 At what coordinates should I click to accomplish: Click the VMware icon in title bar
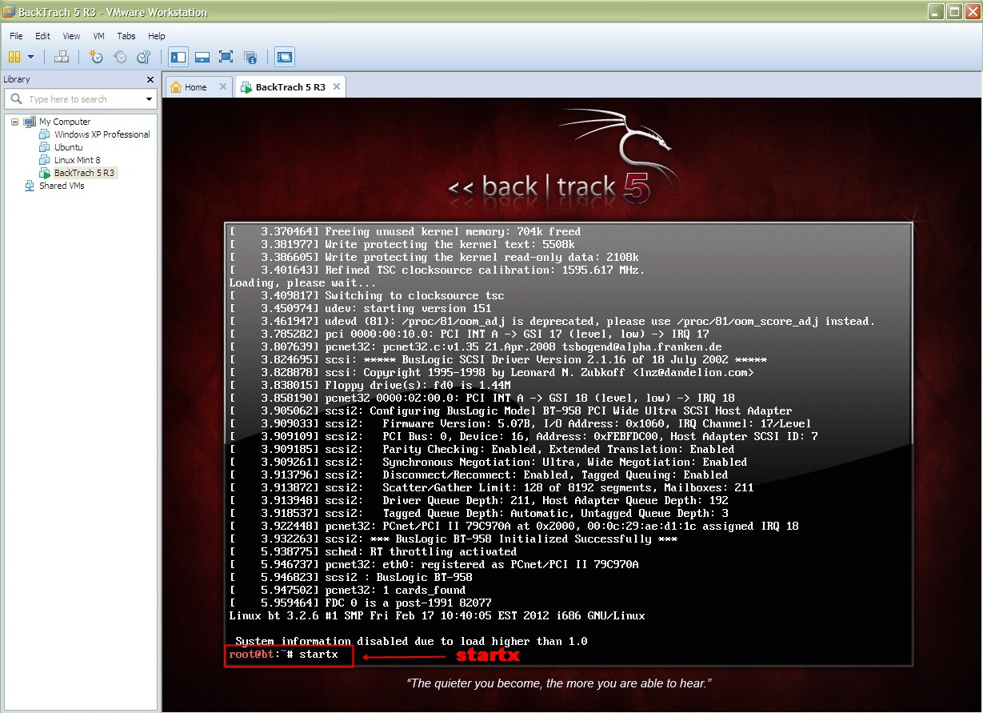pos(9,12)
